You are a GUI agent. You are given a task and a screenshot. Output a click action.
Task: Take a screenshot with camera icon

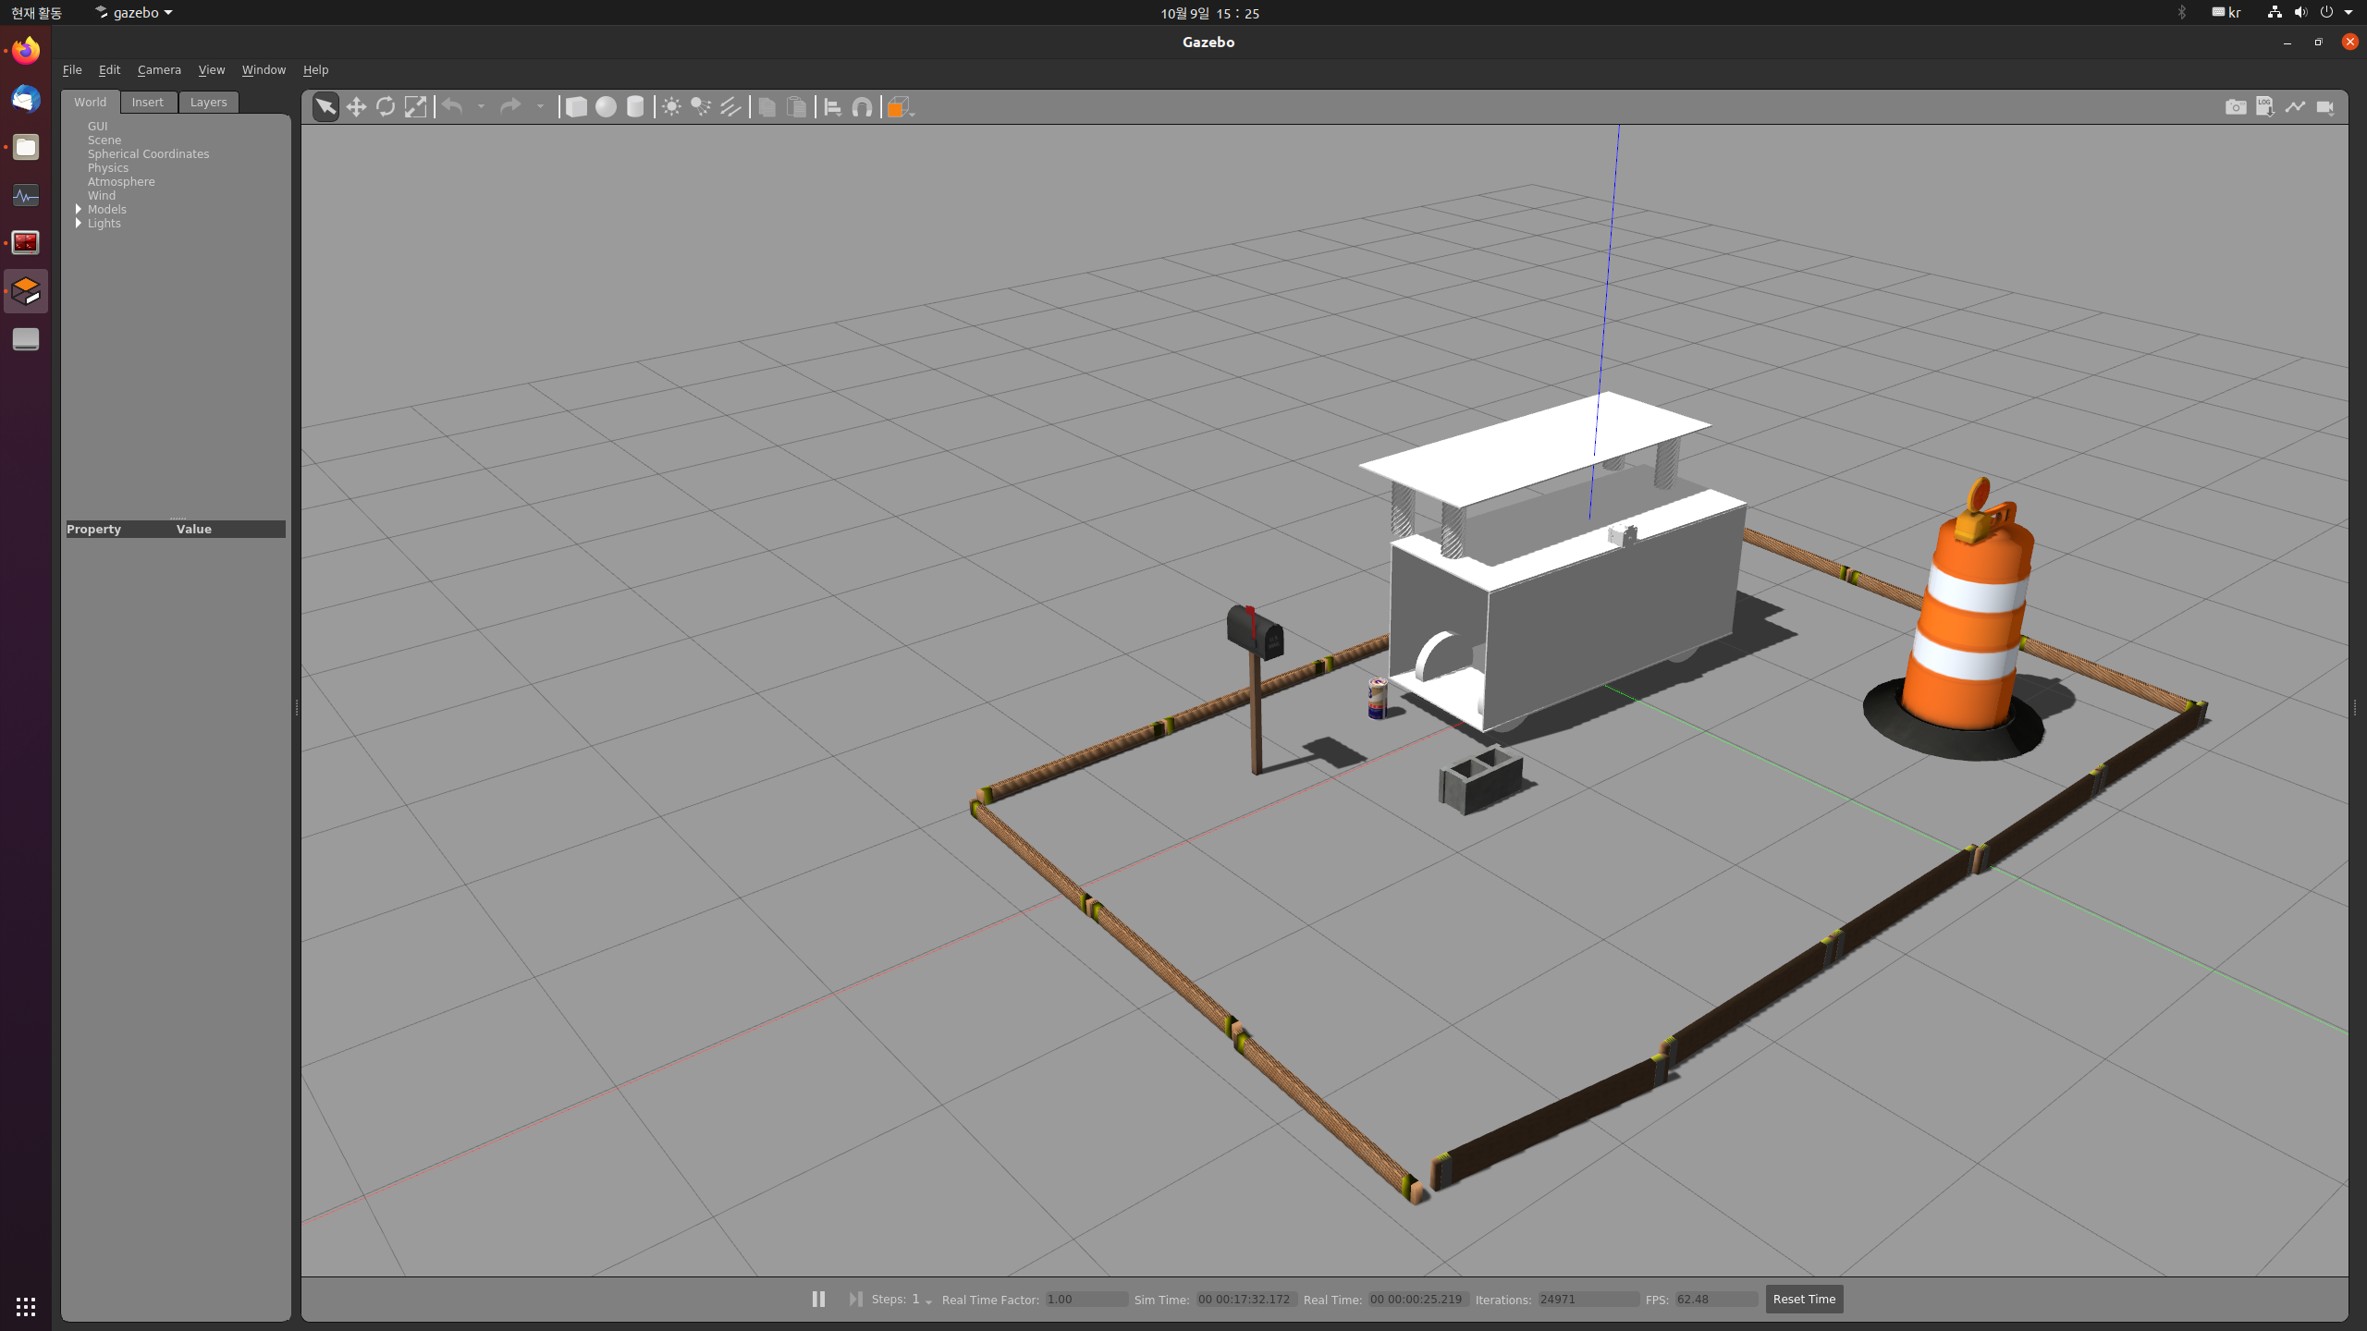tap(2235, 107)
